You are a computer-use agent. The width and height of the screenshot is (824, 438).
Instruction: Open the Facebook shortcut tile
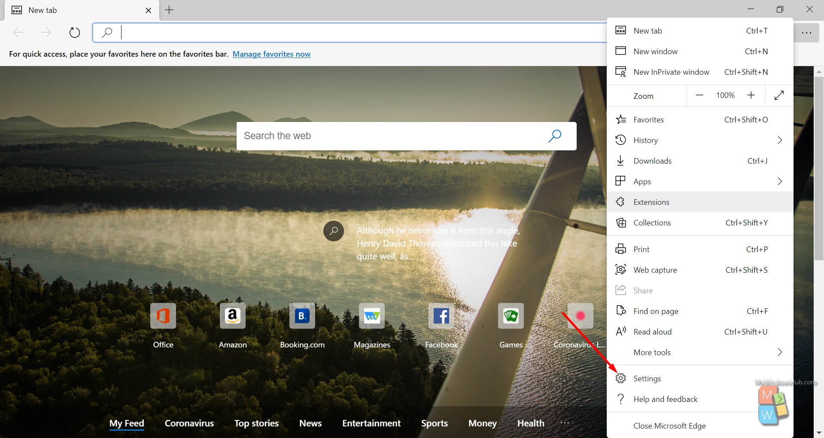tap(441, 316)
